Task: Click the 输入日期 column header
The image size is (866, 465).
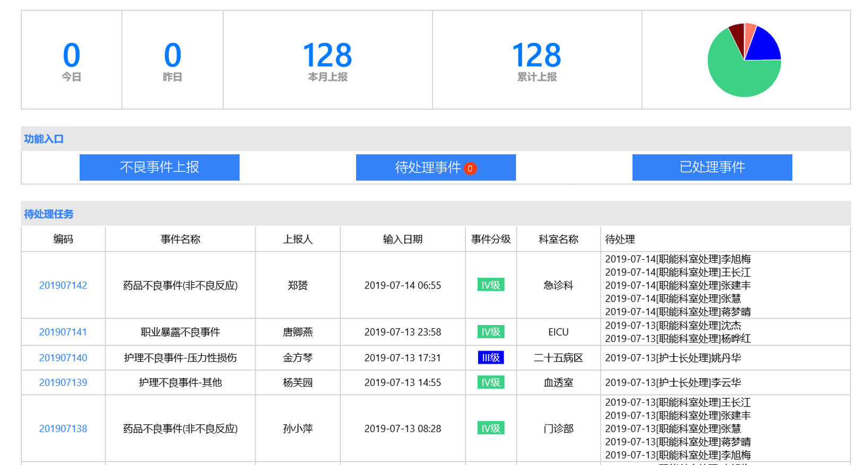Action: tap(402, 239)
